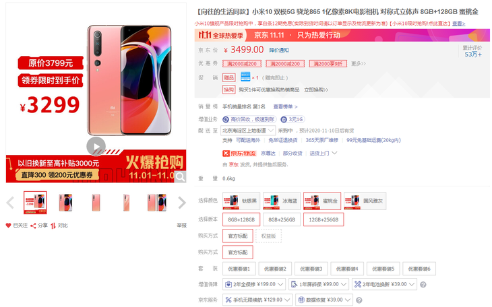
Task: Expand the 手机无限续航 ¥129.00 dropdown
Action: [257, 300]
